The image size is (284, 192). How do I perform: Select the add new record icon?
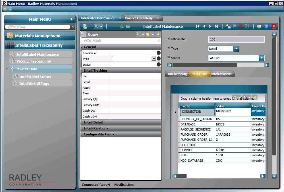[x=228, y=26]
